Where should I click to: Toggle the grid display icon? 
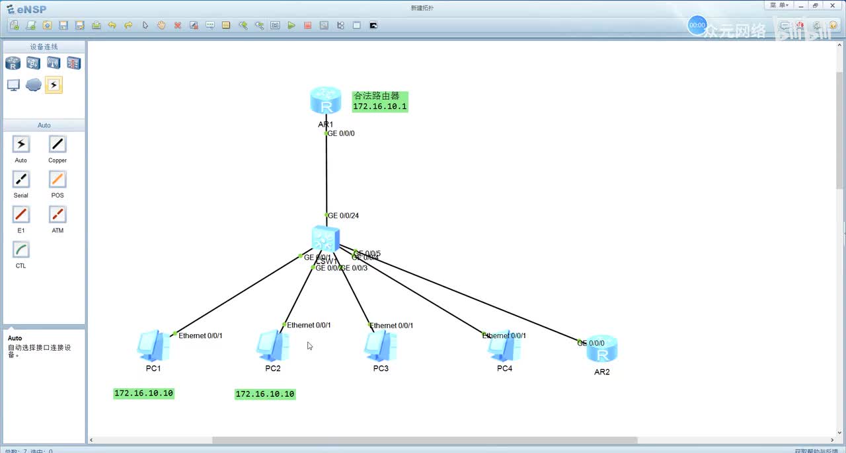tap(357, 25)
